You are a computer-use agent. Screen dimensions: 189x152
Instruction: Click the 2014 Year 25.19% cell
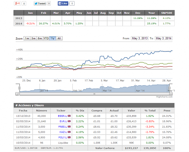coord(151,24)
